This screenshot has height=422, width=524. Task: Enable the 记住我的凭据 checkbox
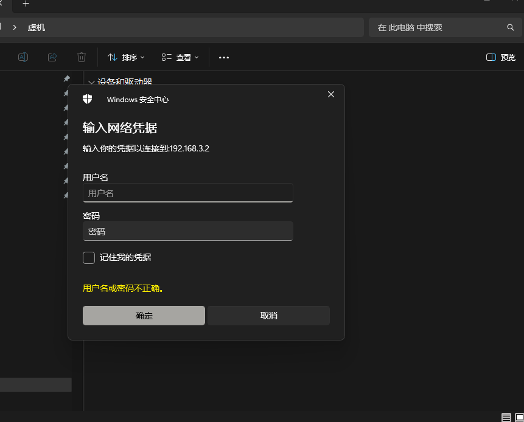[89, 258]
